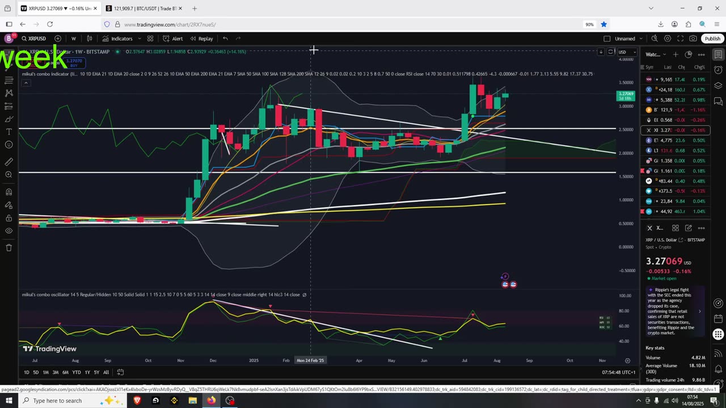This screenshot has height=408, width=726.
Task: Set the All time range
Action: click(106, 372)
